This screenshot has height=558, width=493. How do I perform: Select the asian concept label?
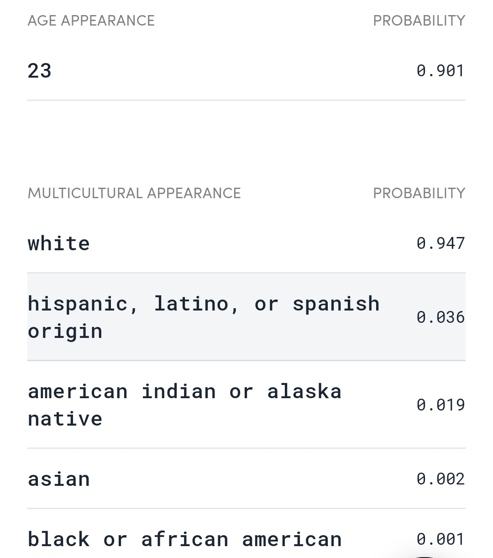click(59, 479)
